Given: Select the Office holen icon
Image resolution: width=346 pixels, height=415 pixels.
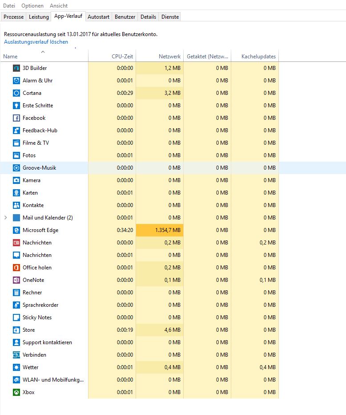Looking at the screenshot, I should tap(16, 267).
